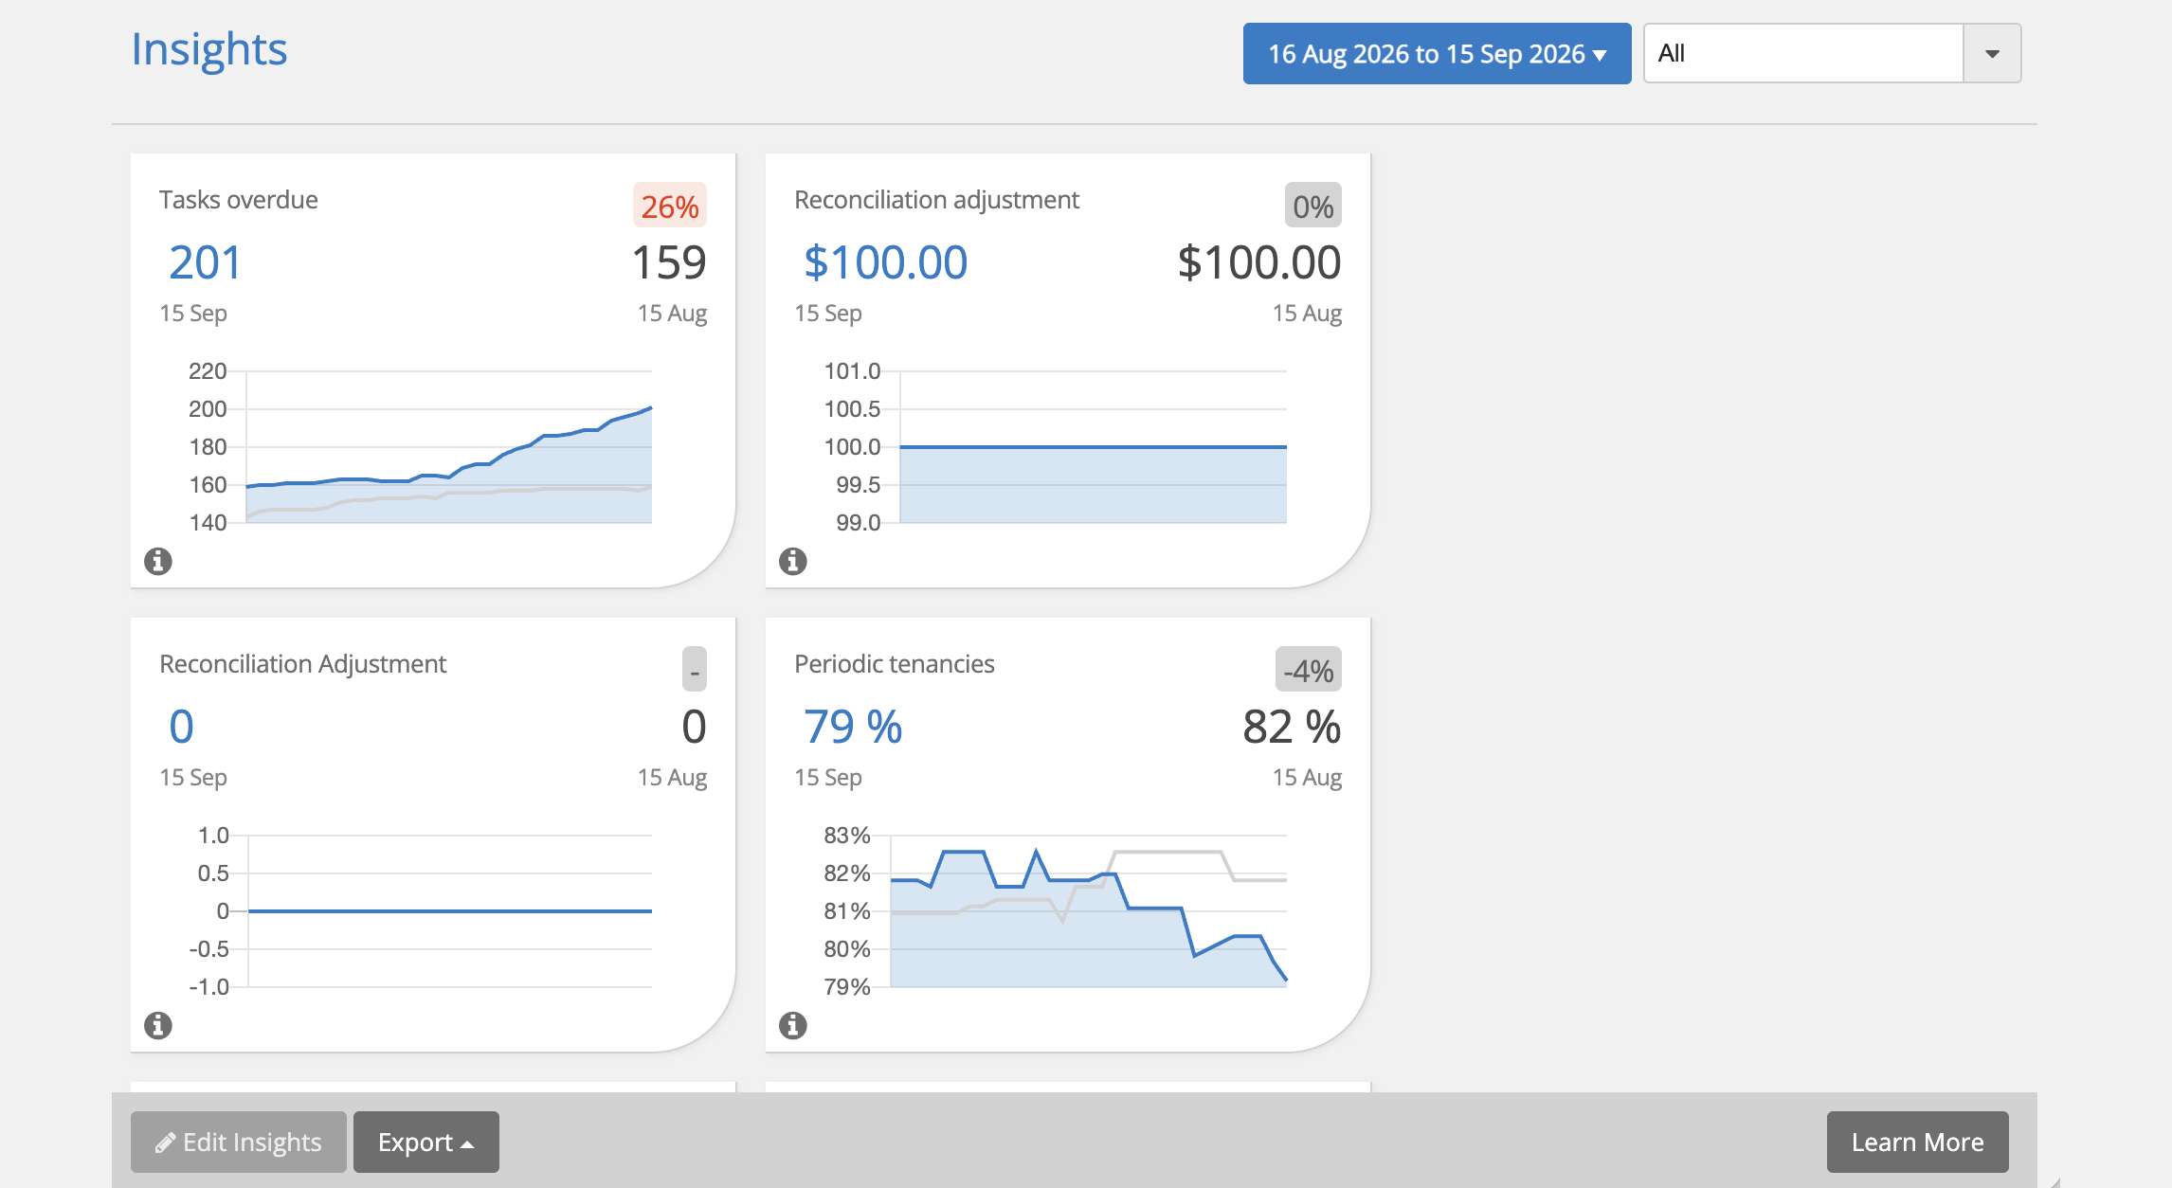Open the date range 16 Aug 2026 dropdown

click(1437, 54)
